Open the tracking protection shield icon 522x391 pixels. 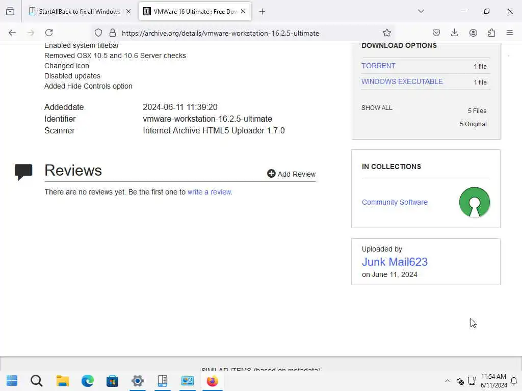98,33
